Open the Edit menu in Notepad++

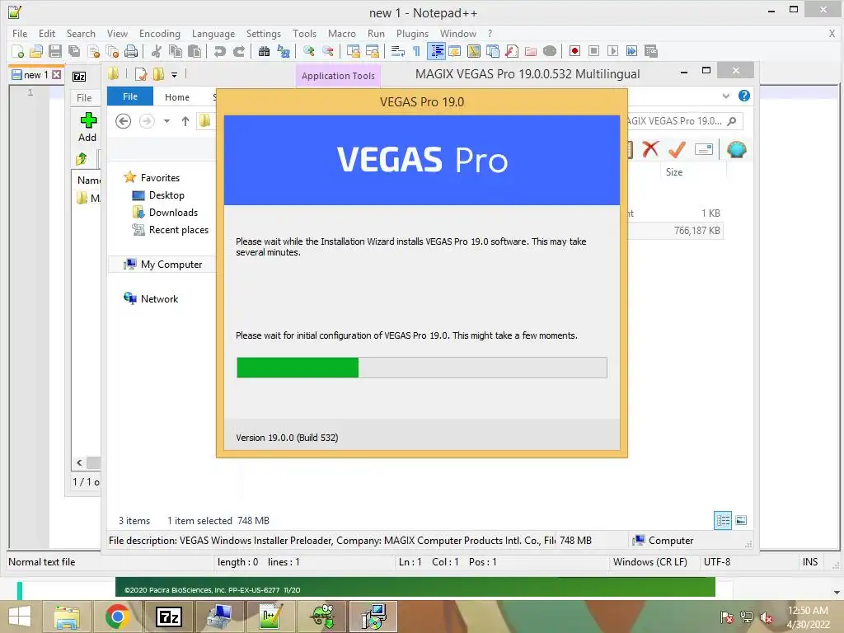tap(47, 33)
